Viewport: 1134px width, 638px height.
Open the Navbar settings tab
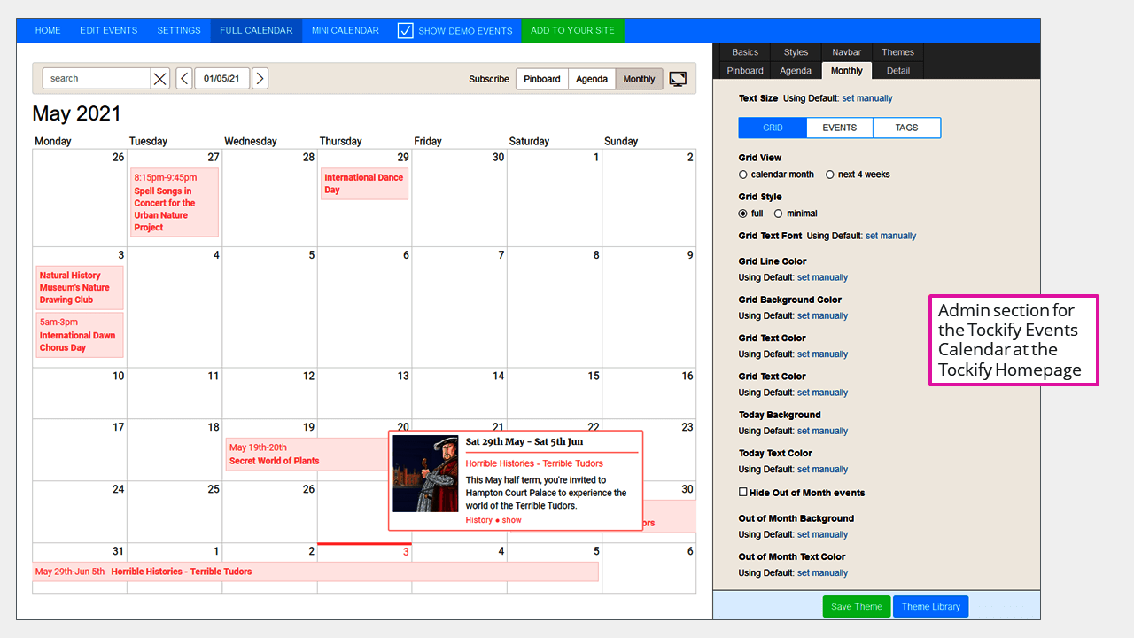pyautogui.click(x=846, y=51)
